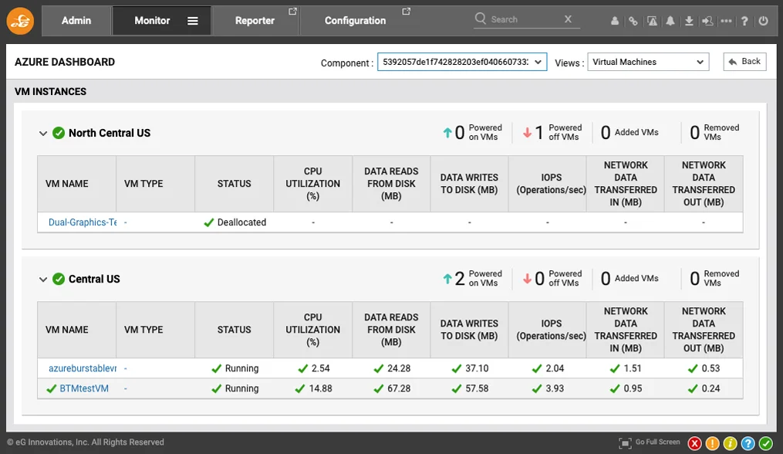Click the 0.53 network data out value
The width and height of the screenshot is (783, 454).
click(x=710, y=368)
